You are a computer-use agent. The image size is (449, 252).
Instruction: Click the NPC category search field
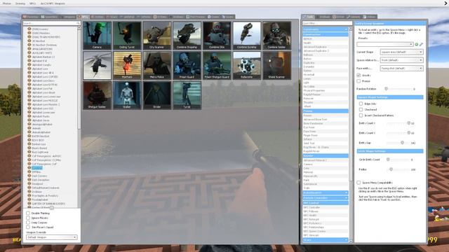pos(51,23)
